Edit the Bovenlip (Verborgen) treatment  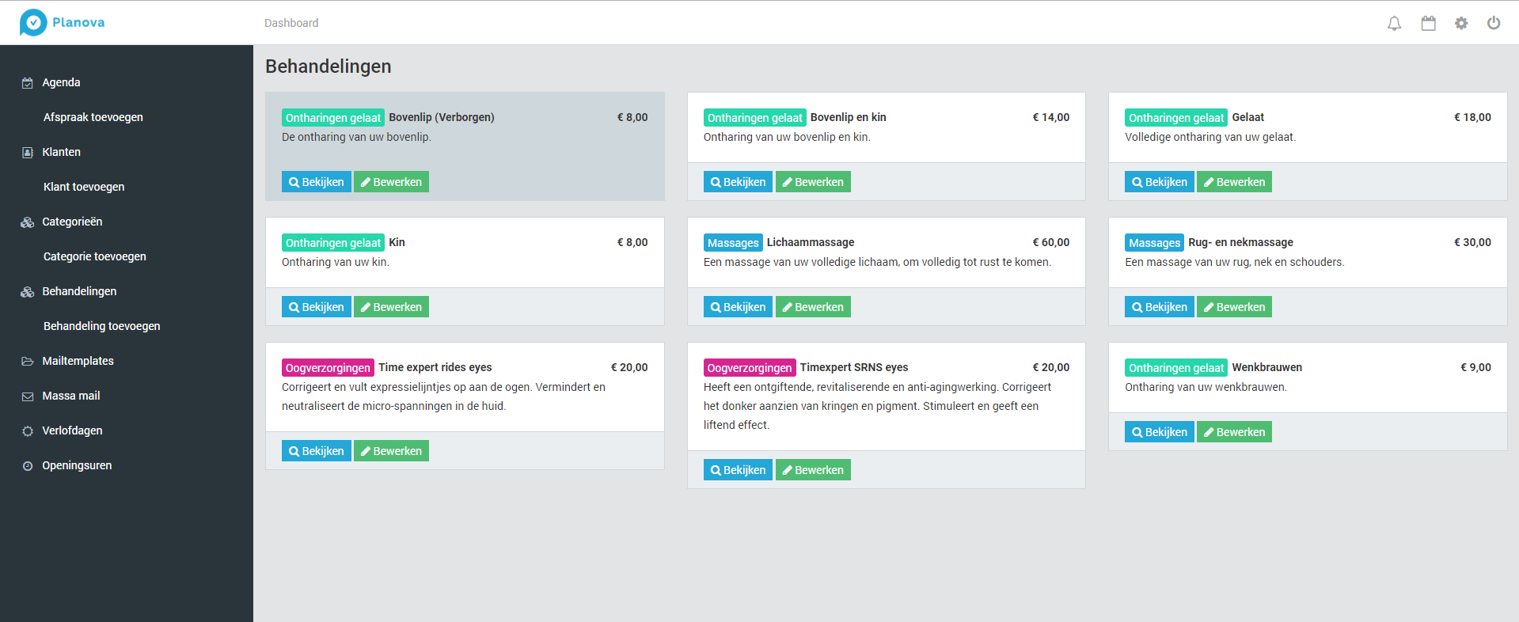391,182
